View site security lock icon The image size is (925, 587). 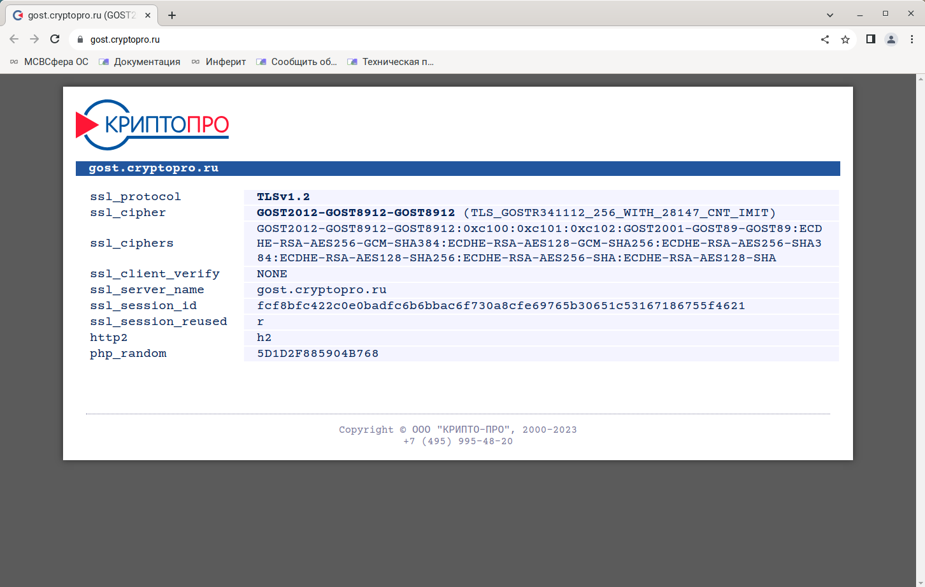[x=80, y=40]
